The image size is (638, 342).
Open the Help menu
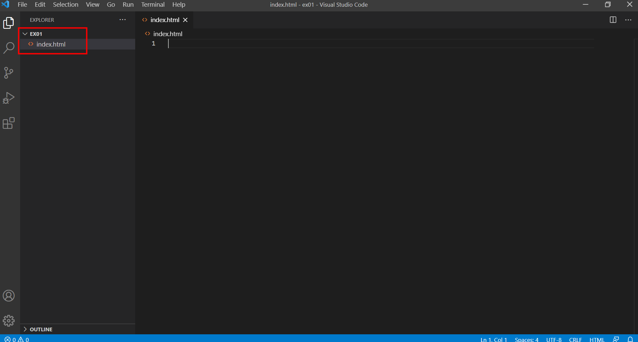[179, 5]
